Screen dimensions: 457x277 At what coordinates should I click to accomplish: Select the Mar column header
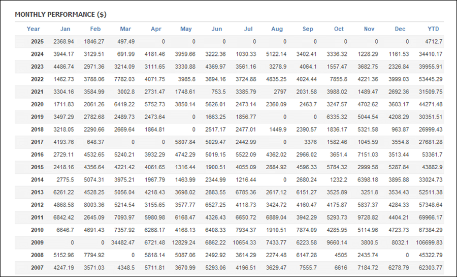pyautogui.click(x=125, y=29)
